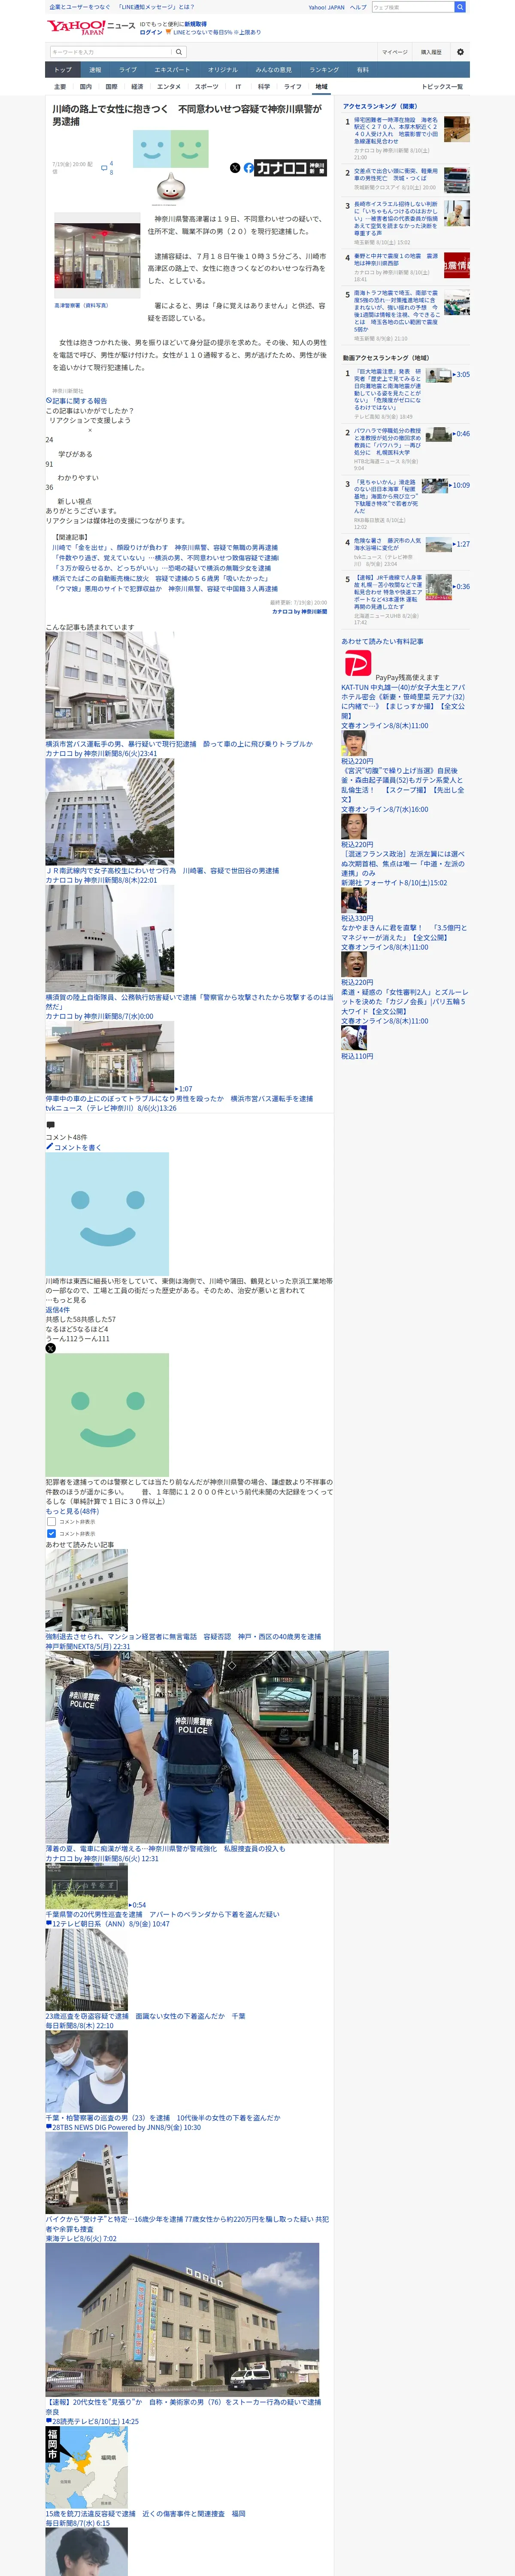Open related article about ウマ娘 site

[165, 589]
